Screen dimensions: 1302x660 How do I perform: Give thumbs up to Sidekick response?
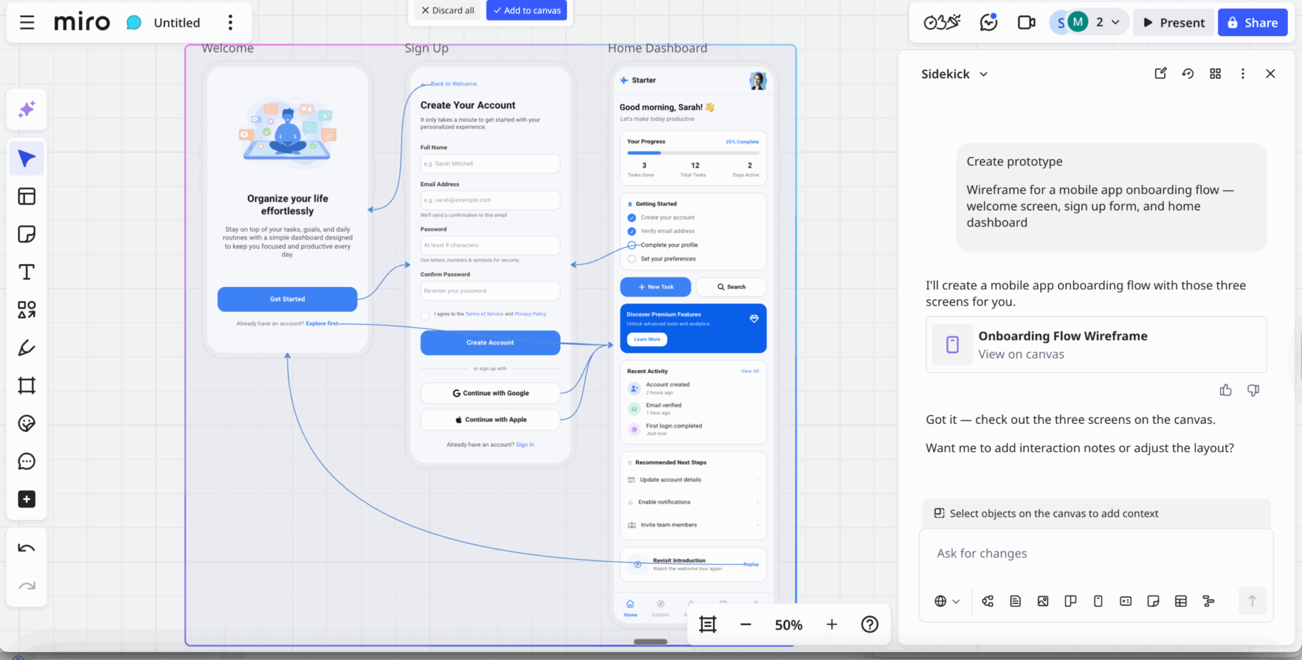pyautogui.click(x=1226, y=390)
